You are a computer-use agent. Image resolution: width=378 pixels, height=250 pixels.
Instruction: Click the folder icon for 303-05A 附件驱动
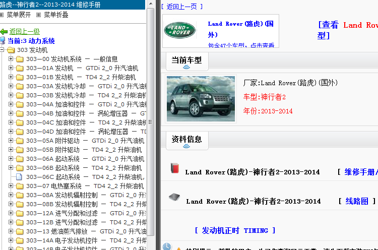coord(20,141)
